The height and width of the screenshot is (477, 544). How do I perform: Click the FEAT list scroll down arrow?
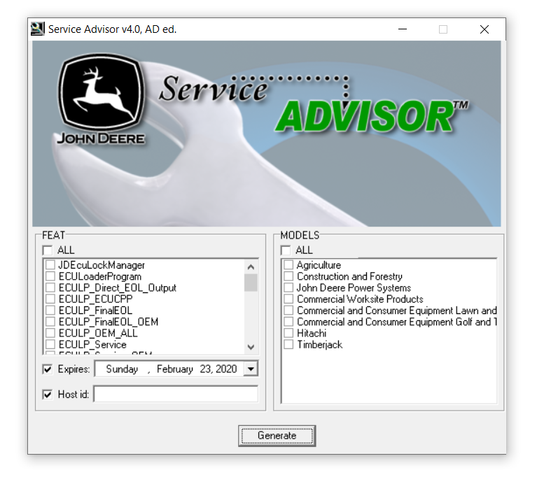coord(251,347)
